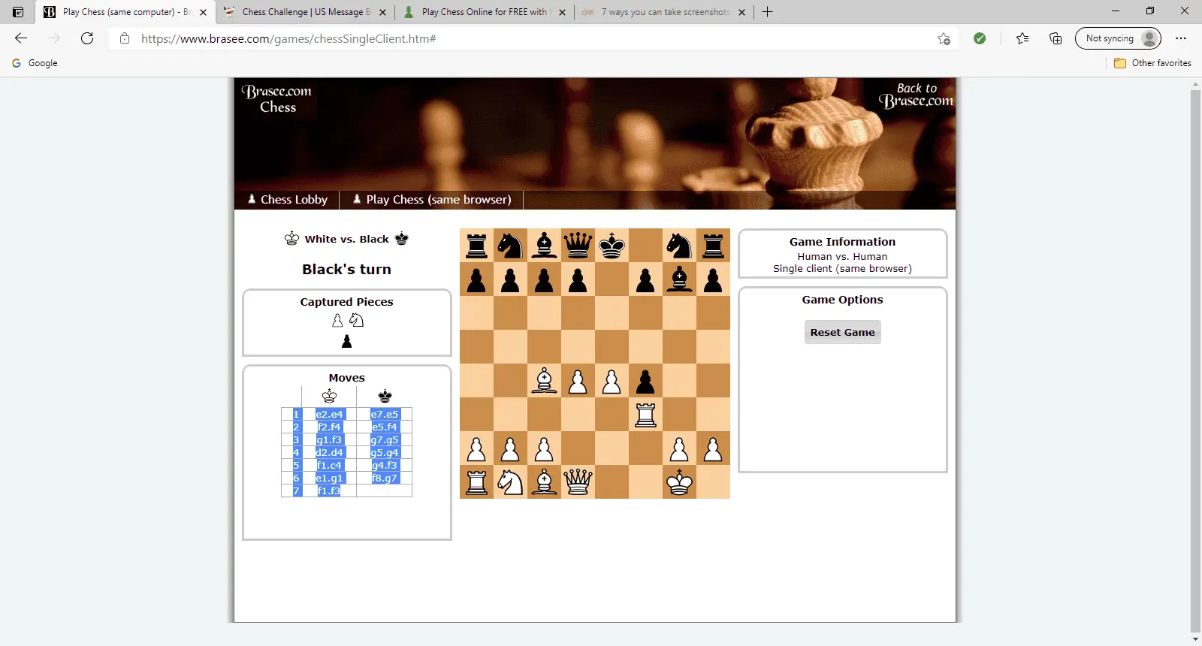Click move e1.g1 in Moves list
This screenshot has width=1202, height=646.
click(329, 478)
